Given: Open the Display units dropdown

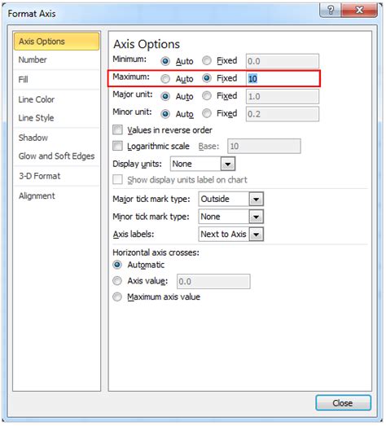Looking at the screenshot, I should click(228, 164).
